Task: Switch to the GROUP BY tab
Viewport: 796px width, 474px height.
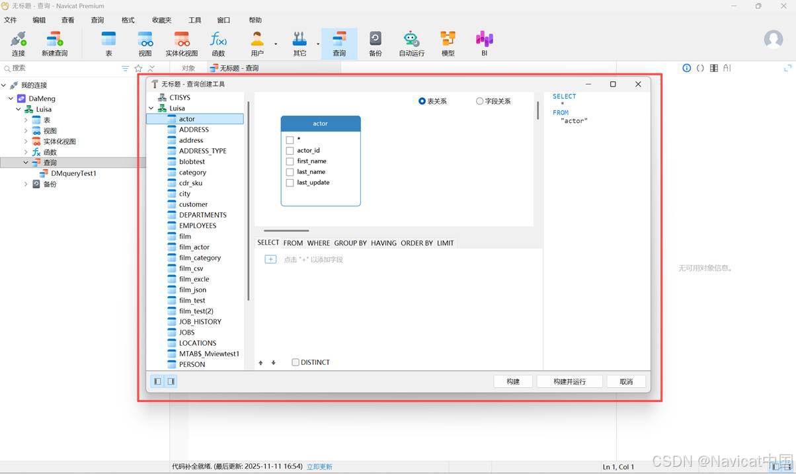Action: coord(350,243)
